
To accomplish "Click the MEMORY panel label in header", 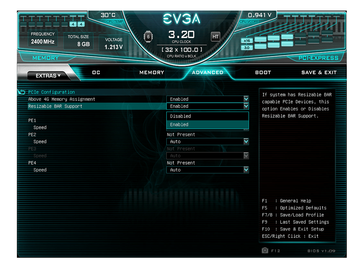I will point(45,58).
